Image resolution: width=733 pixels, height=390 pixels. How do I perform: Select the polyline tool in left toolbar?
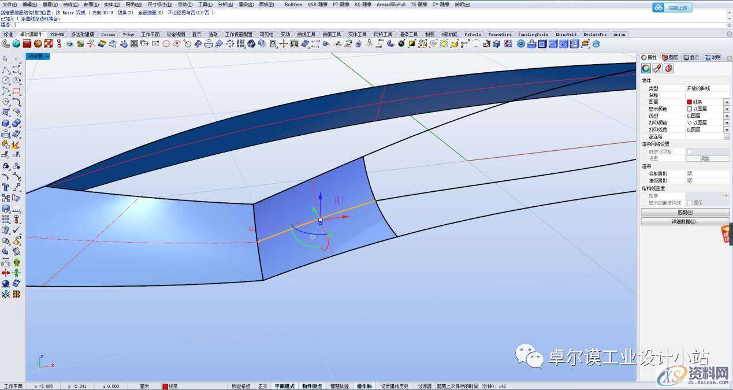pos(5,69)
